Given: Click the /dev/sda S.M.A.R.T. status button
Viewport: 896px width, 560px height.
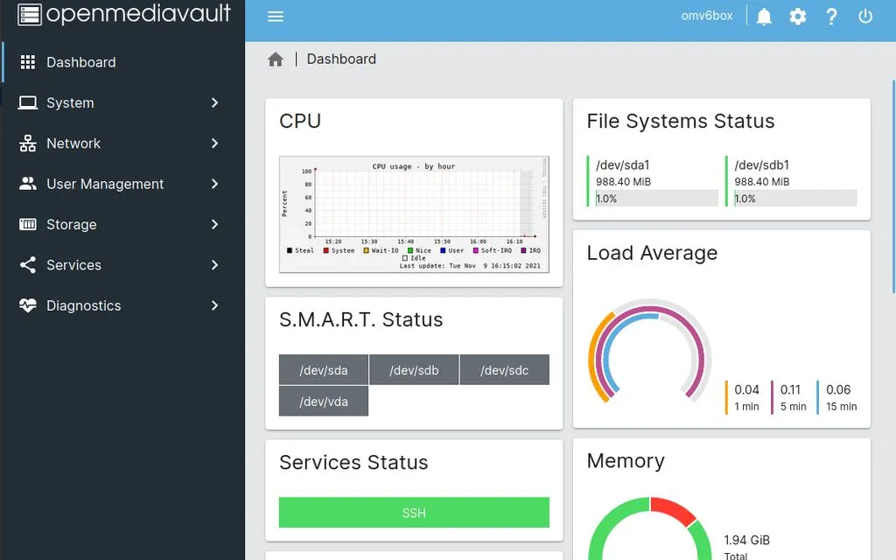Looking at the screenshot, I should point(323,369).
